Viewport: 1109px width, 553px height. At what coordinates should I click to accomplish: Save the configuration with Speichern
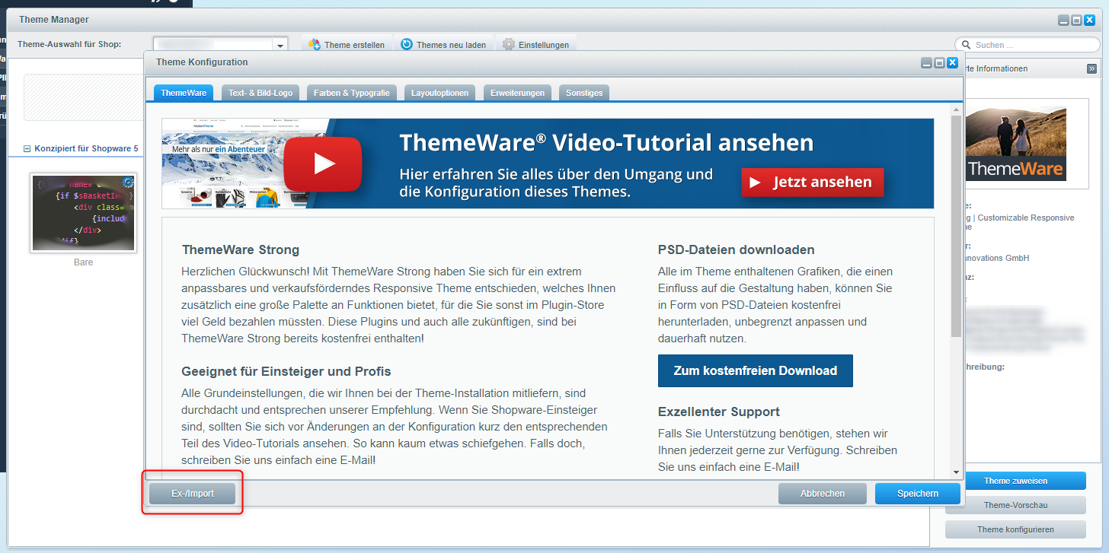917,493
